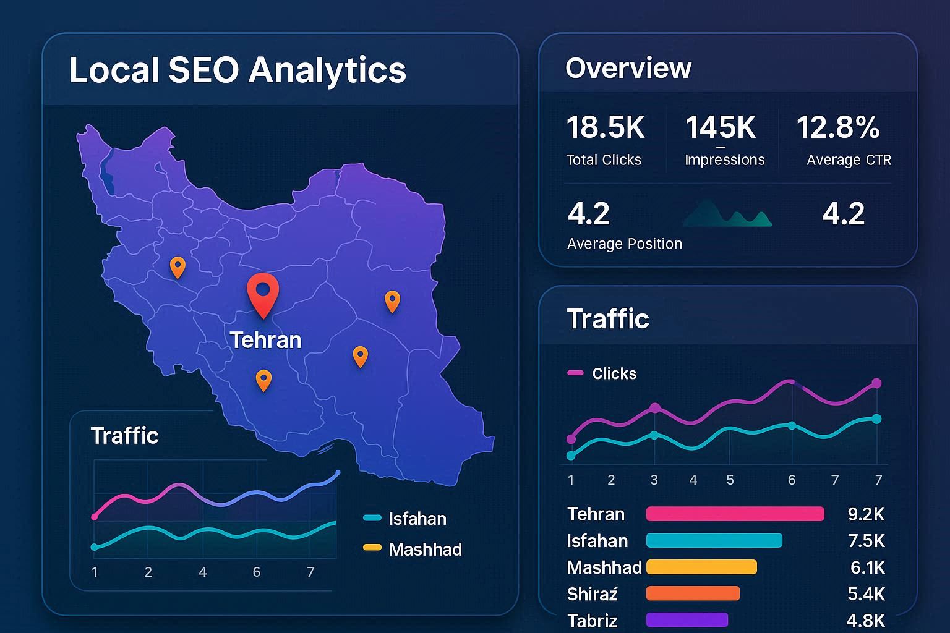Open the green sparkline in Overview panel
This screenshot has width=950, height=633.
pos(727,214)
